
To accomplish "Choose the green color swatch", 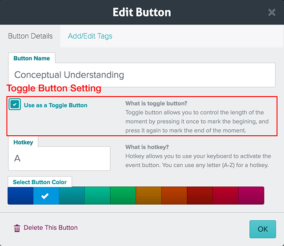I will 123,196.
